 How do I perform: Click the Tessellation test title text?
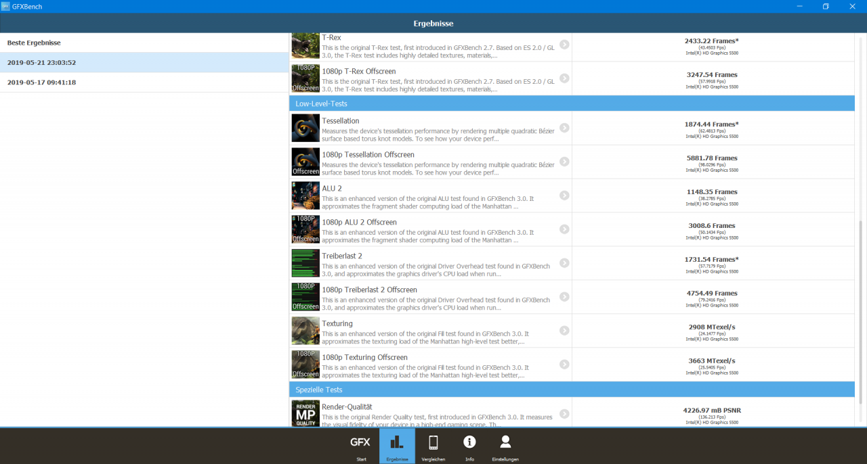coord(341,121)
